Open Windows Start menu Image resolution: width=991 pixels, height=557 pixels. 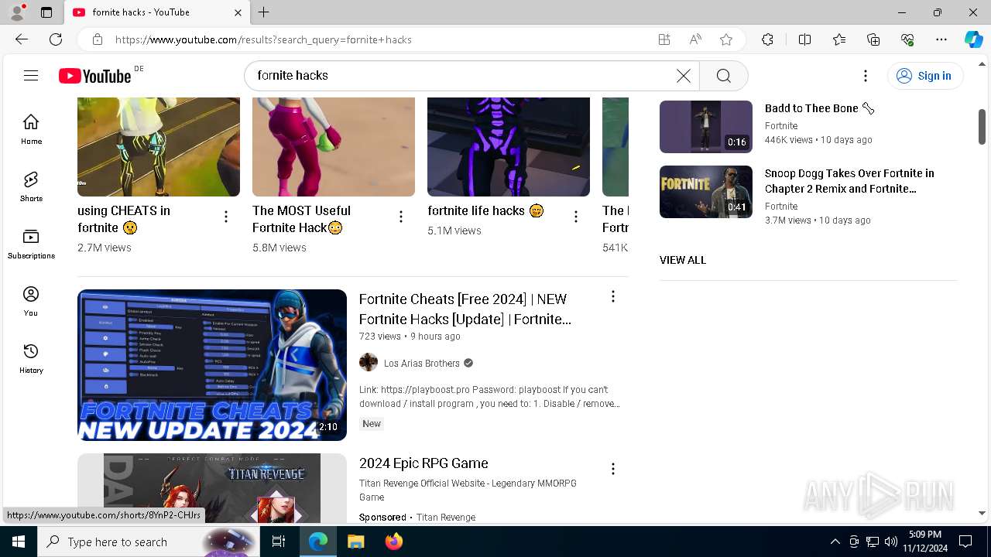(x=19, y=542)
